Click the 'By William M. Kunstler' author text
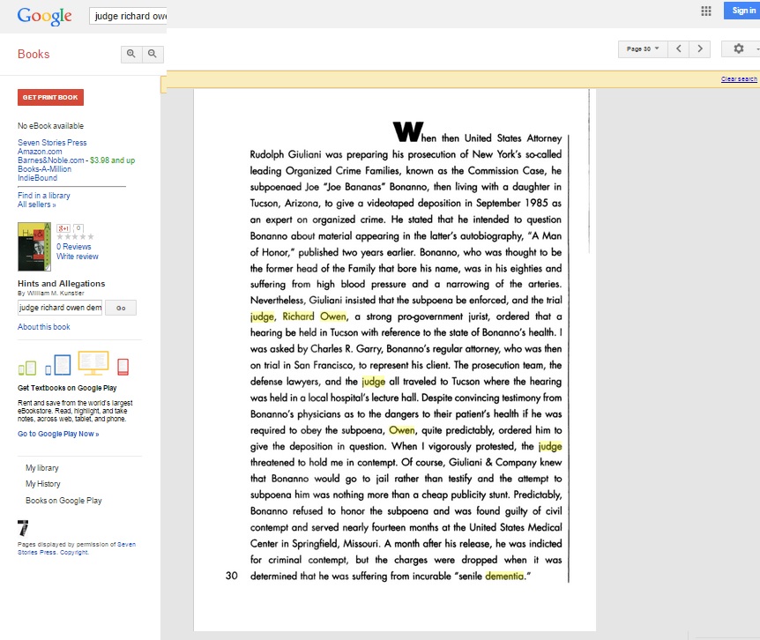The height and width of the screenshot is (640, 760). pos(51,293)
